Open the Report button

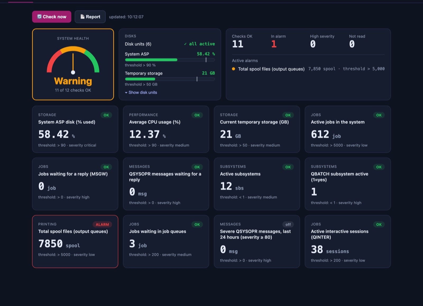click(x=90, y=17)
